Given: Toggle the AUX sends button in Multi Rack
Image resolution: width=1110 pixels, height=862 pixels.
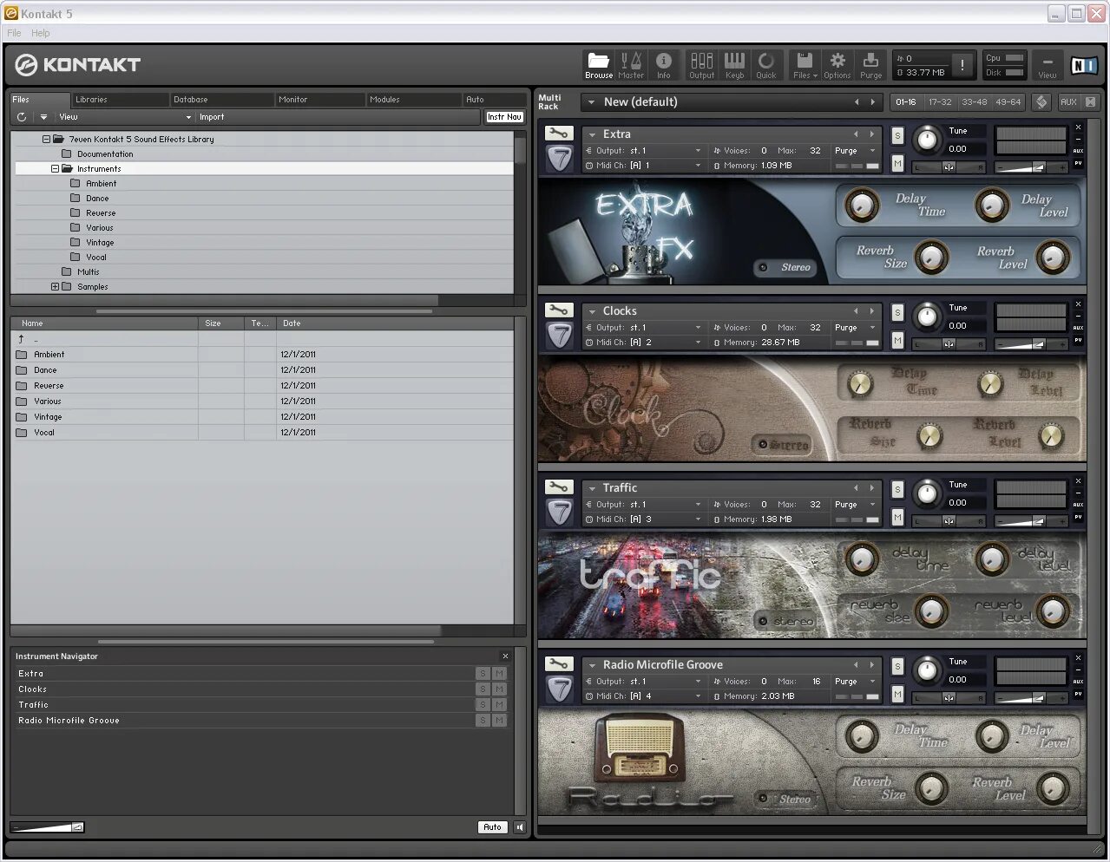Looking at the screenshot, I should pyautogui.click(x=1068, y=102).
